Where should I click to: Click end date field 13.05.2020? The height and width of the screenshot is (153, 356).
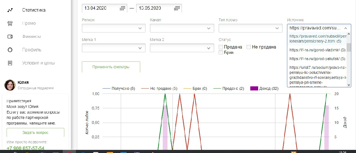click(x=159, y=8)
